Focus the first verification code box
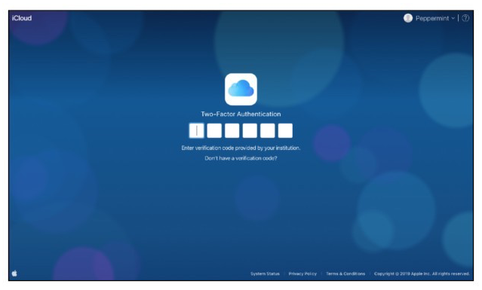Image resolution: width=482 pixels, height=290 pixels. click(196, 131)
